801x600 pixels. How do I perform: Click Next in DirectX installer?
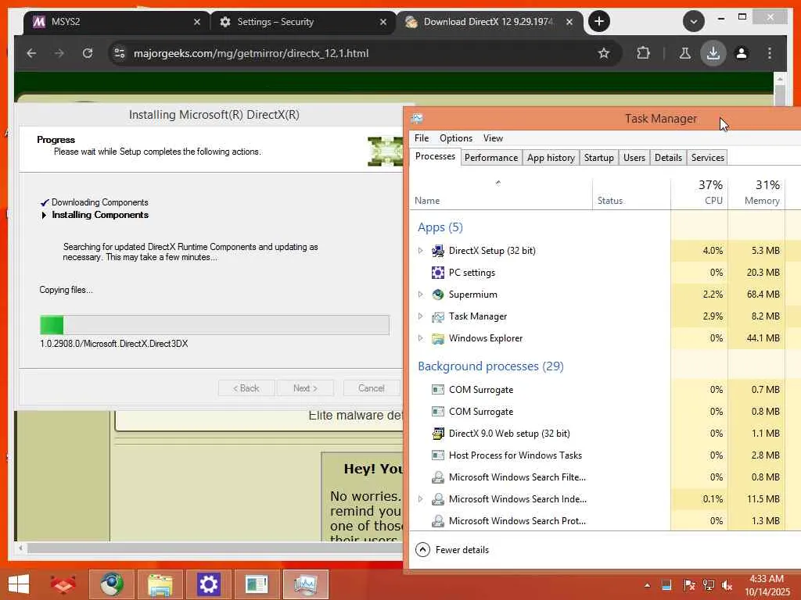(305, 388)
